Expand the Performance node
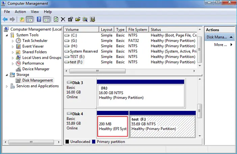The height and width of the screenshot is (154, 237). tap(13, 63)
